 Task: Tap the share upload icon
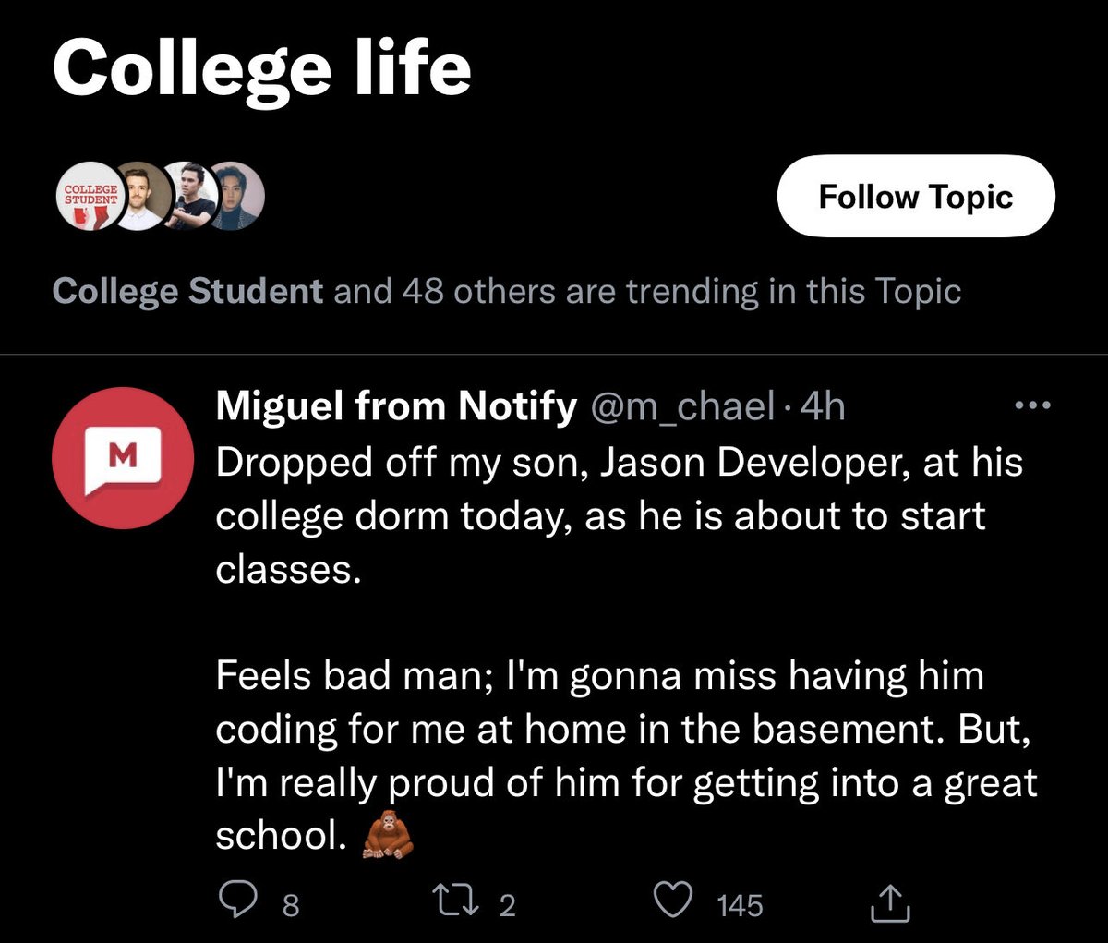[891, 903]
